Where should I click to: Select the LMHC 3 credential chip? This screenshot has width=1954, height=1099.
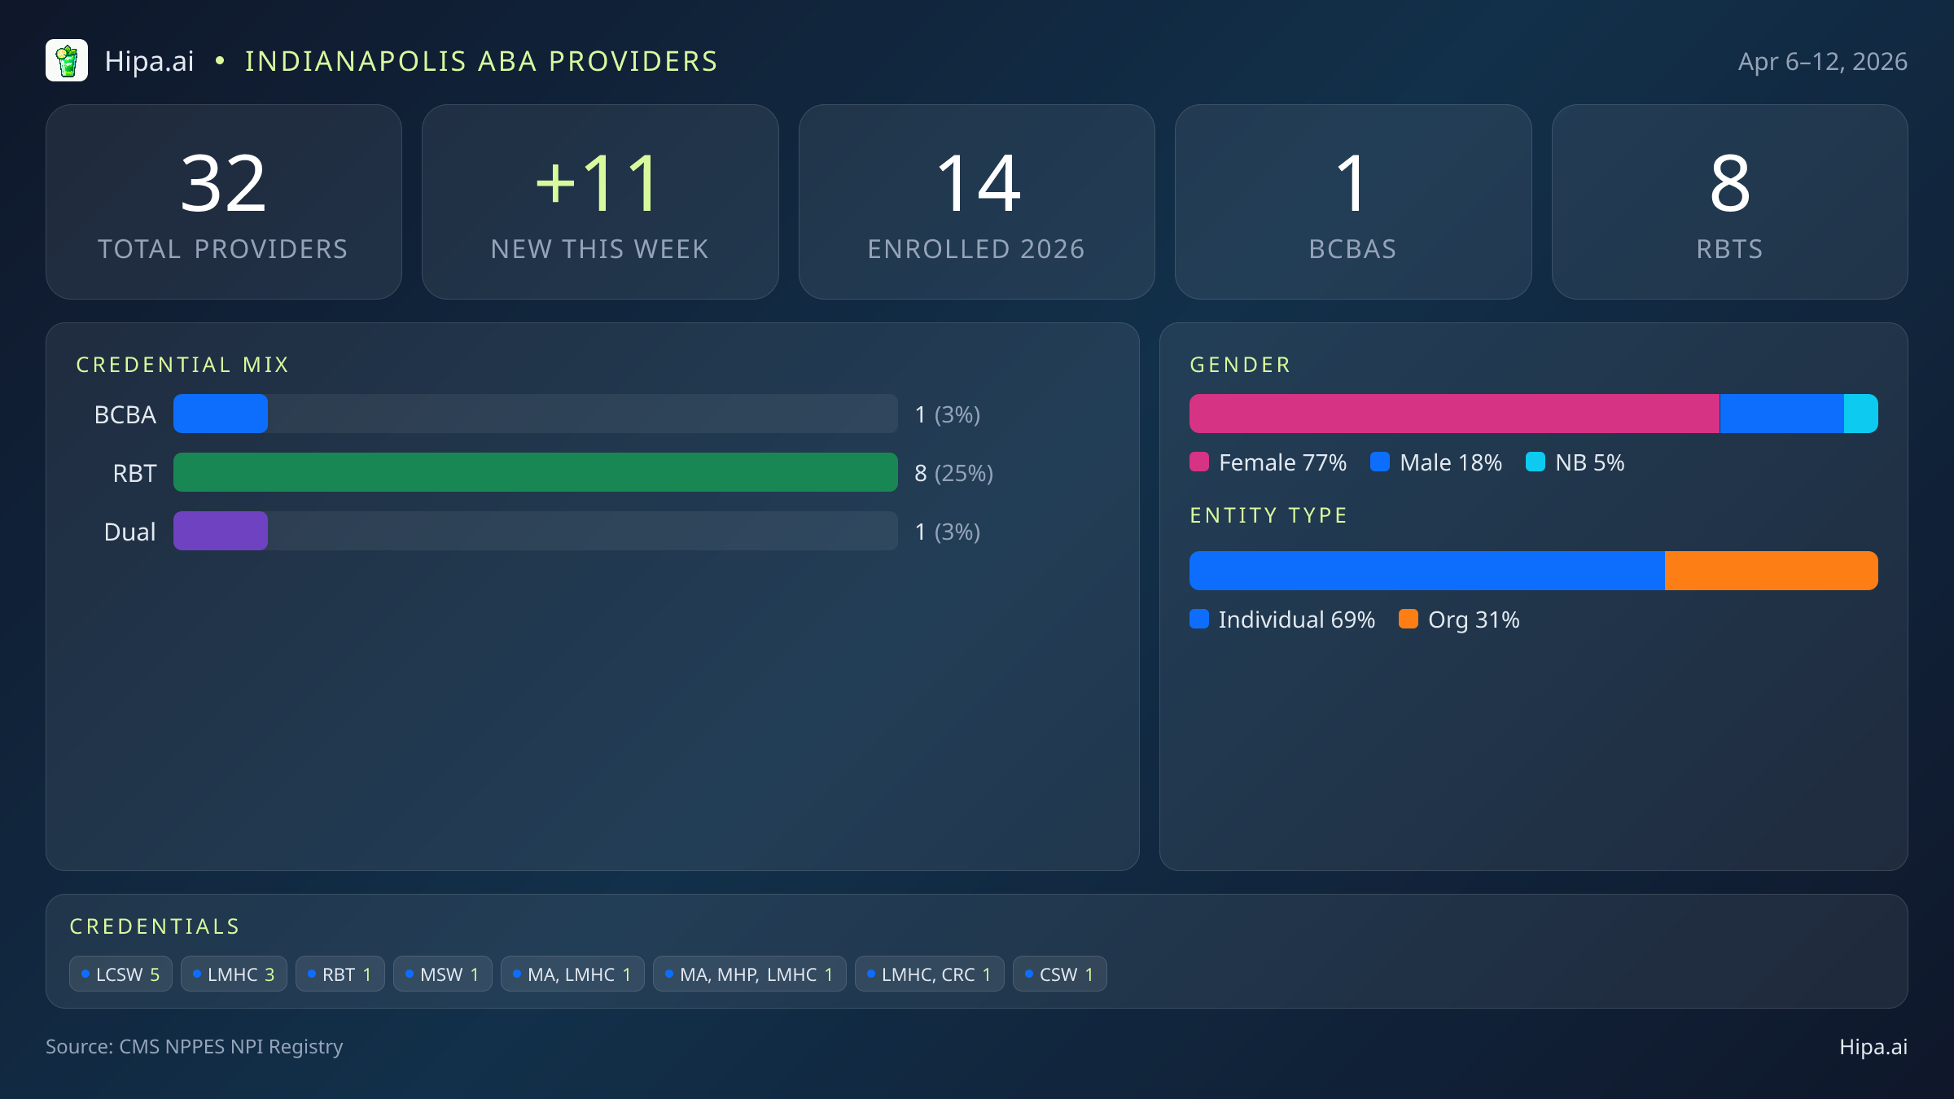tap(234, 974)
